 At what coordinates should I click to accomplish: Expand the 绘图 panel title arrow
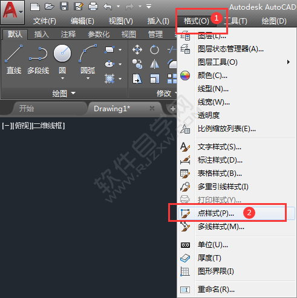click(73, 93)
